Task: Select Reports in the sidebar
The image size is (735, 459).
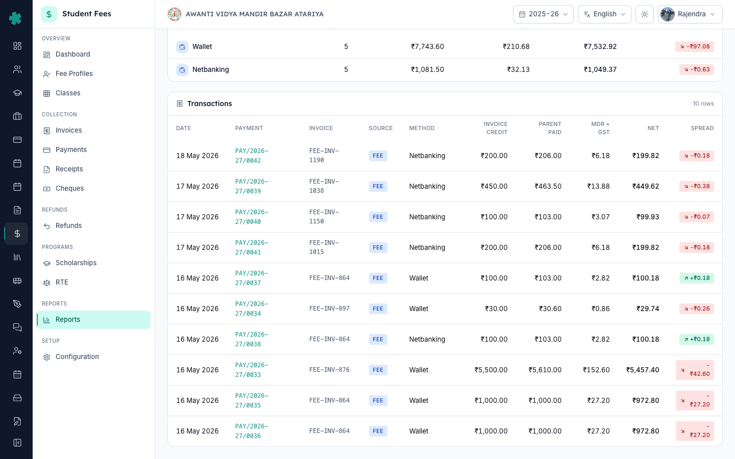Action: pos(93,320)
